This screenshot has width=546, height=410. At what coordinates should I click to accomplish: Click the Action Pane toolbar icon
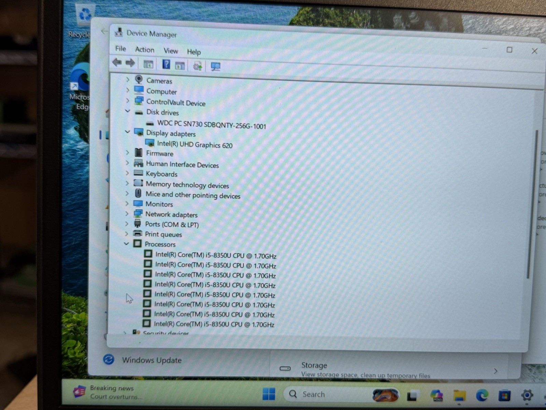(180, 65)
